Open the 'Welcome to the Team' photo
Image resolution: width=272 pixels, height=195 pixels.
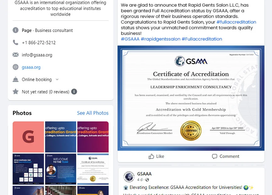point(61,169)
